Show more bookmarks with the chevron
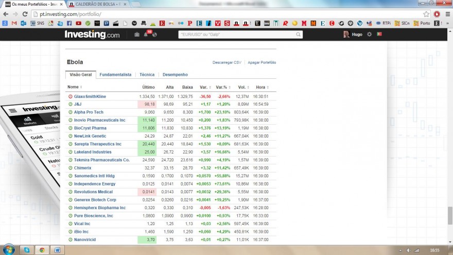Image resolution: width=453 pixels, height=255 pixels. [447, 23]
